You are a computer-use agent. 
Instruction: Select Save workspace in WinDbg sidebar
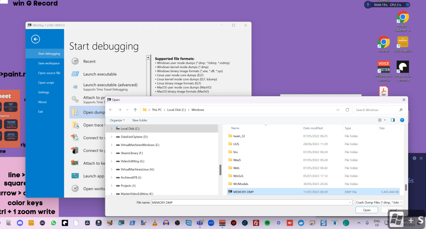point(45,63)
